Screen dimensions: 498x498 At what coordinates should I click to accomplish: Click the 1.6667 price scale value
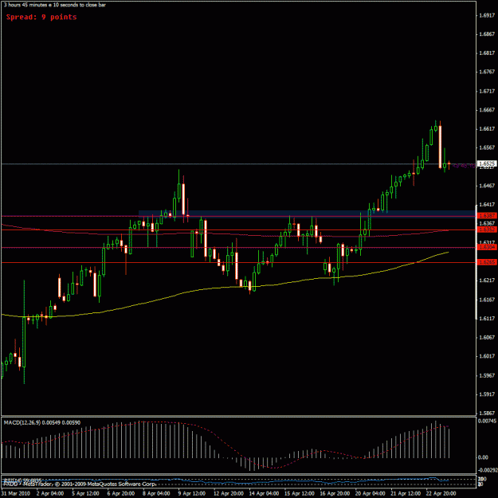tap(487, 110)
